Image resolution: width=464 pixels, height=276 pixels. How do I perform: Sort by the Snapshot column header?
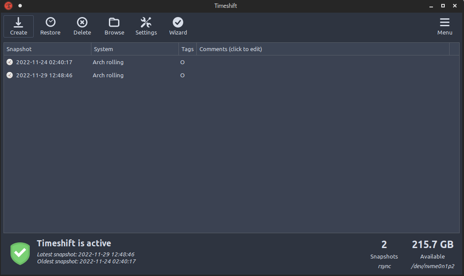tap(47, 49)
